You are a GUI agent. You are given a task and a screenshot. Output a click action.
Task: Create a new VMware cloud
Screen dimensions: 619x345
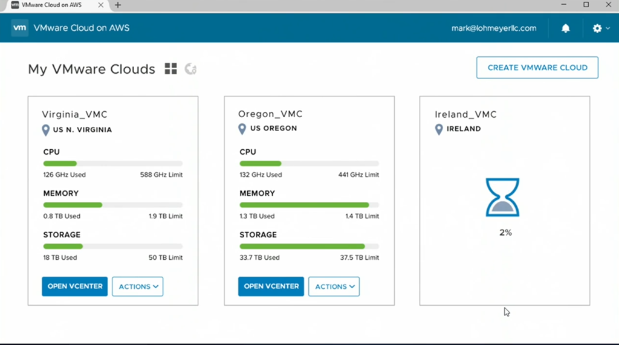(537, 68)
